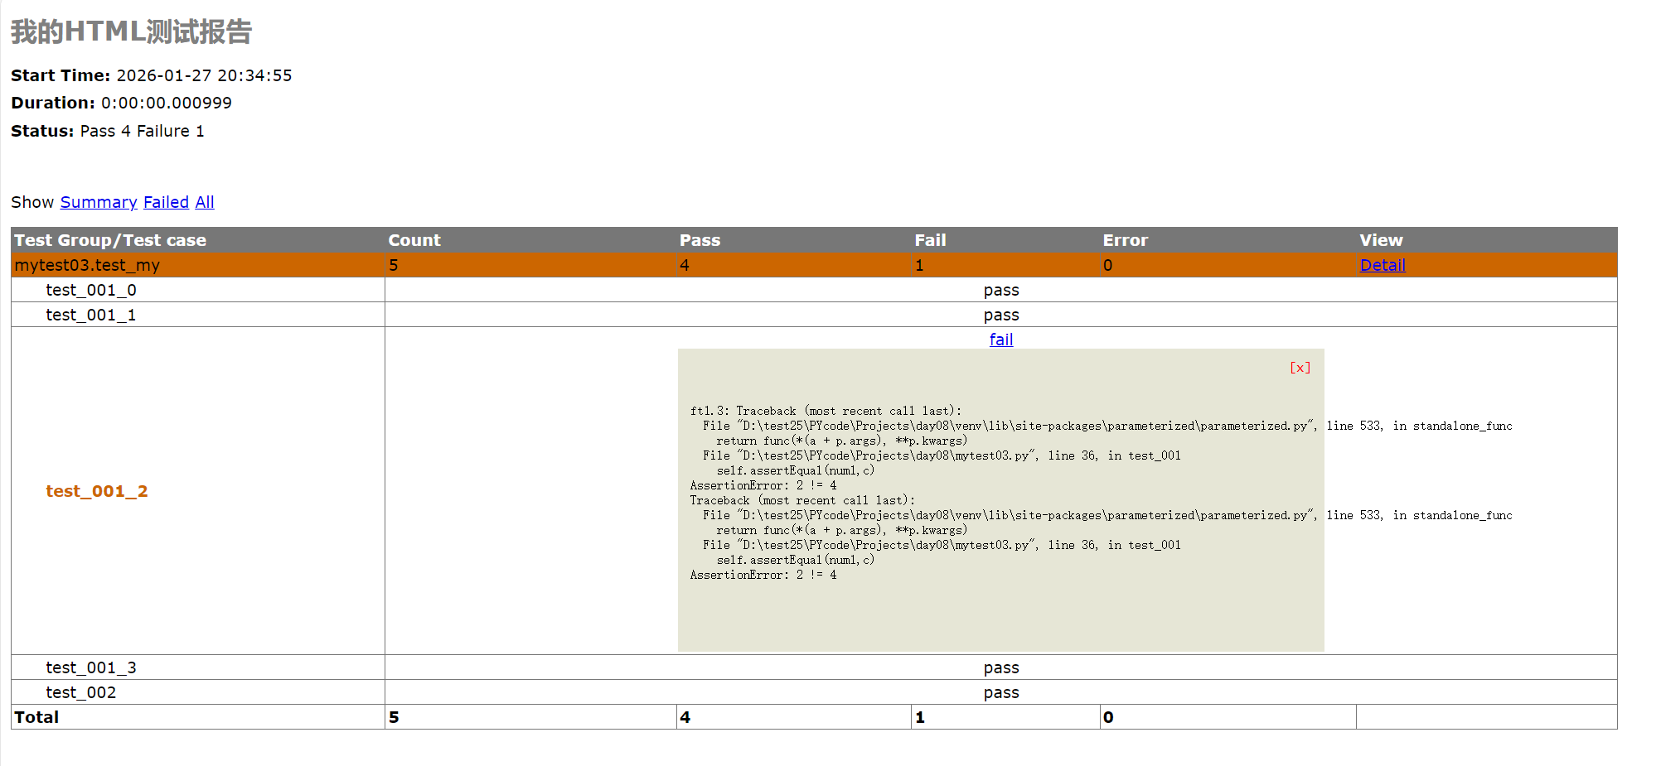This screenshot has height=766, width=1661.
Task: Click the report title 我的HTML测试报告
Action: click(x=131, y=31)
